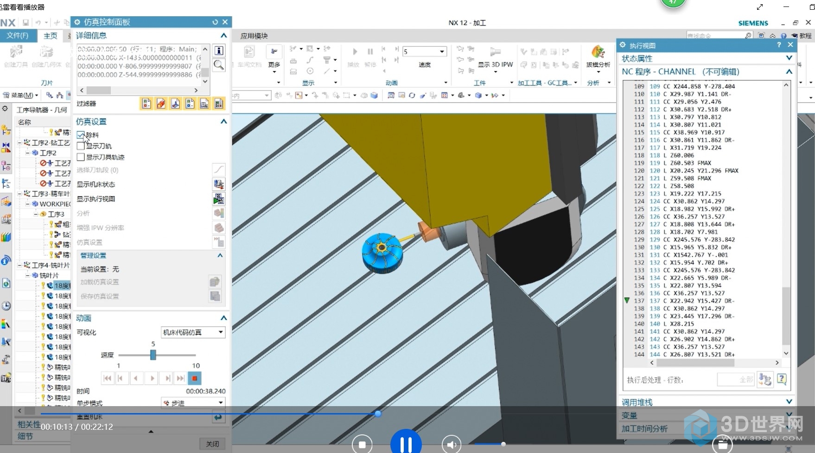The image size is (815, 453).
Task: Open the 可视化 机床代码仿真 dropdown
Action: [x=193, y=332]
